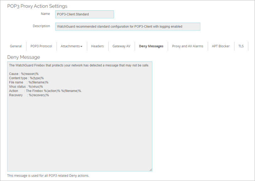
Task: Place cursor on the File name line
Action: [x=29, y=82]
